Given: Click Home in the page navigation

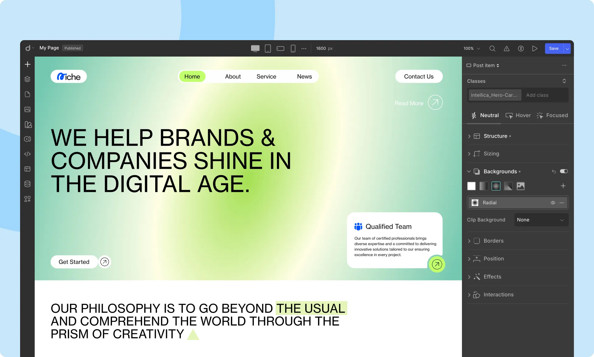Looking at the screenshot, I should click(192, 77).
